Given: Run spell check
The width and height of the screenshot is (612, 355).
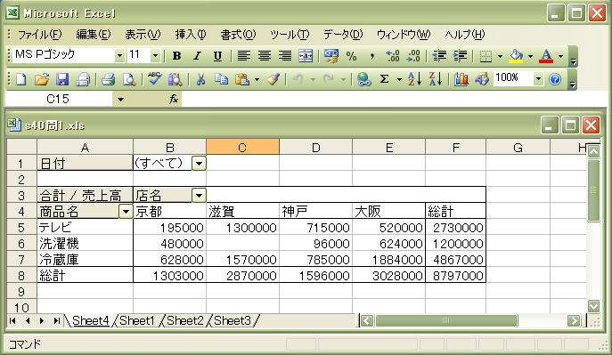Looking at the screenshot, I should 155,78.
